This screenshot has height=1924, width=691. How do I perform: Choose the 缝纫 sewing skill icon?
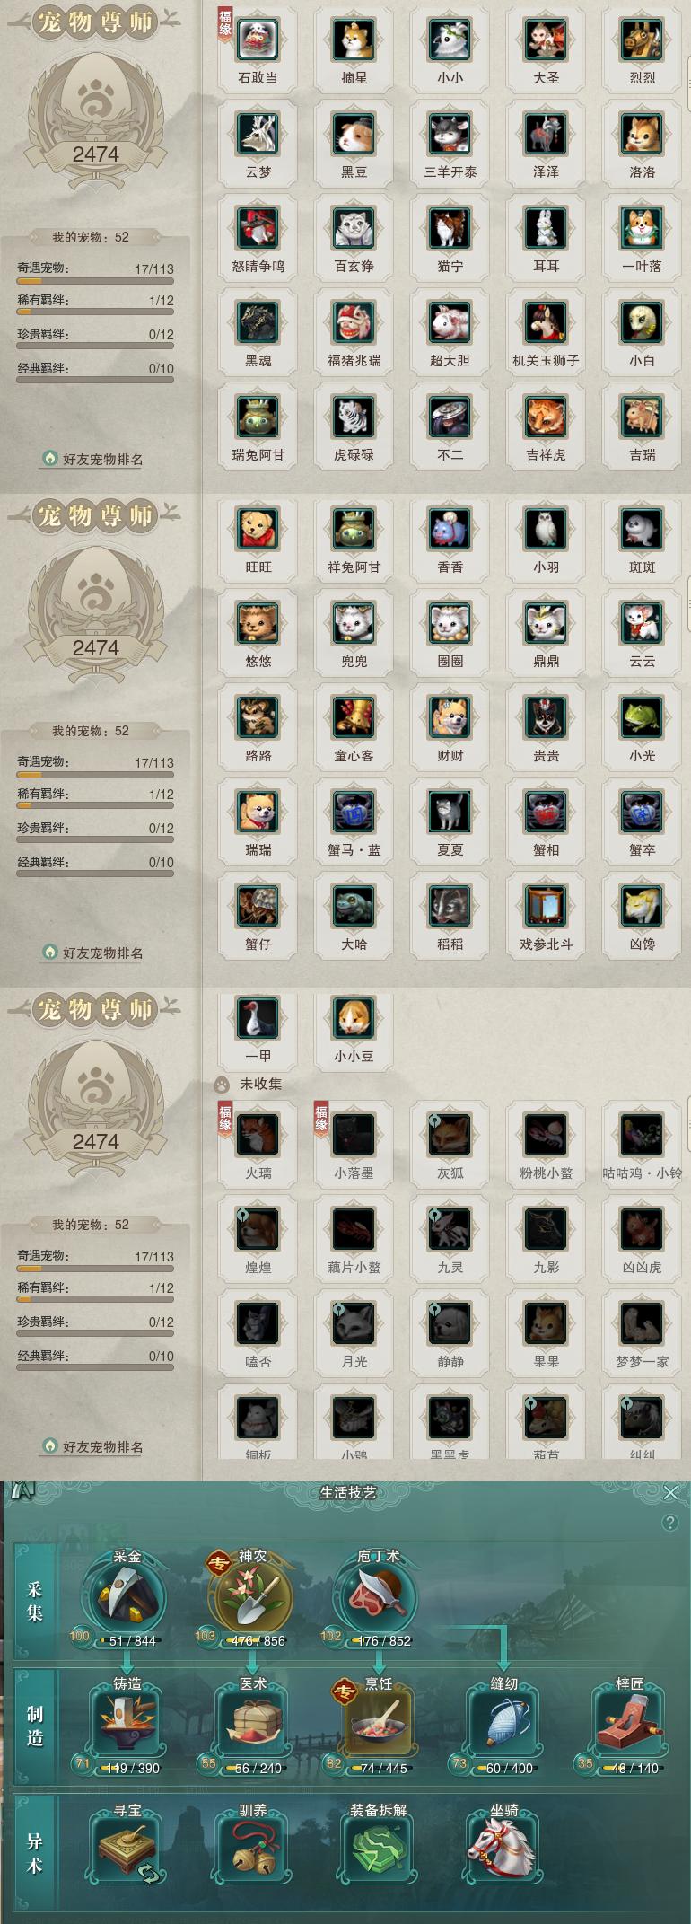503,1723
